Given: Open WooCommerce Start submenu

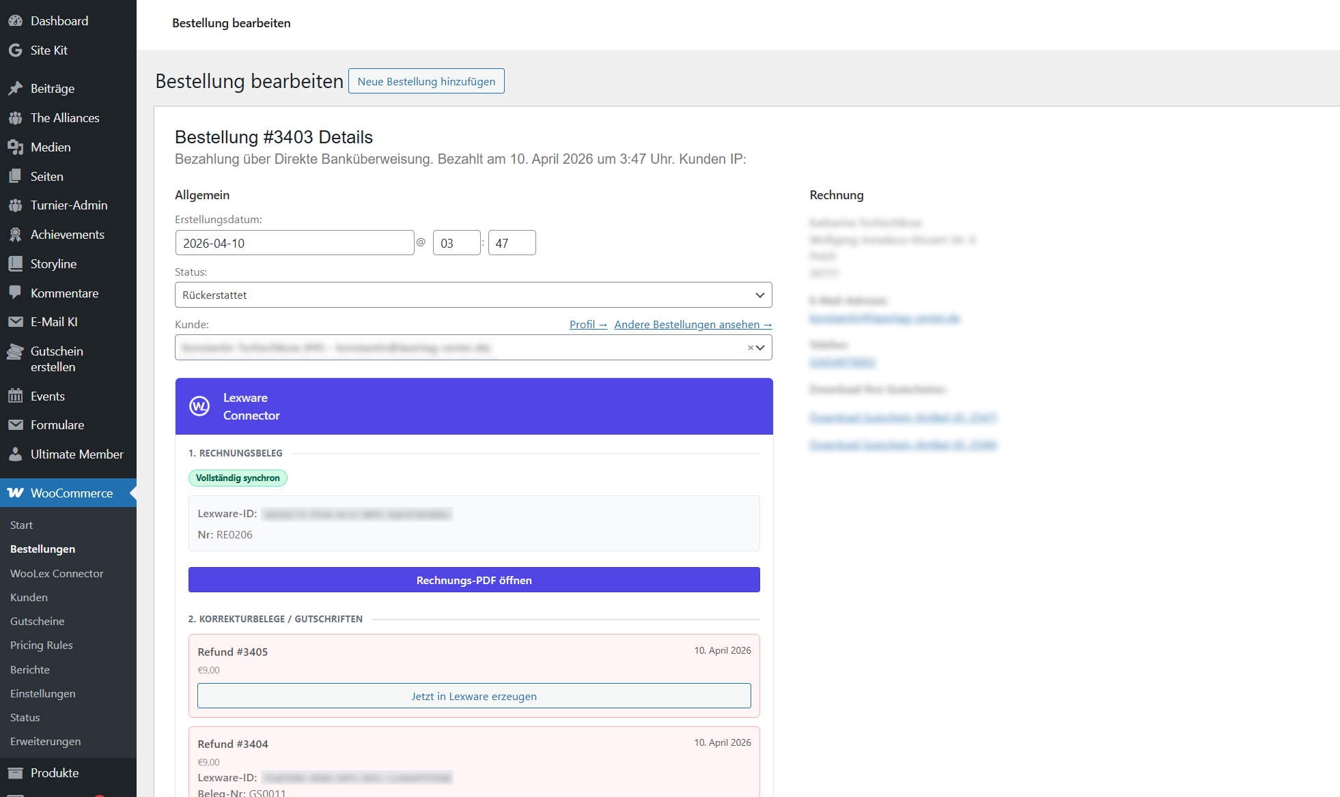Looking at the screenshot, I should point(21,525).
